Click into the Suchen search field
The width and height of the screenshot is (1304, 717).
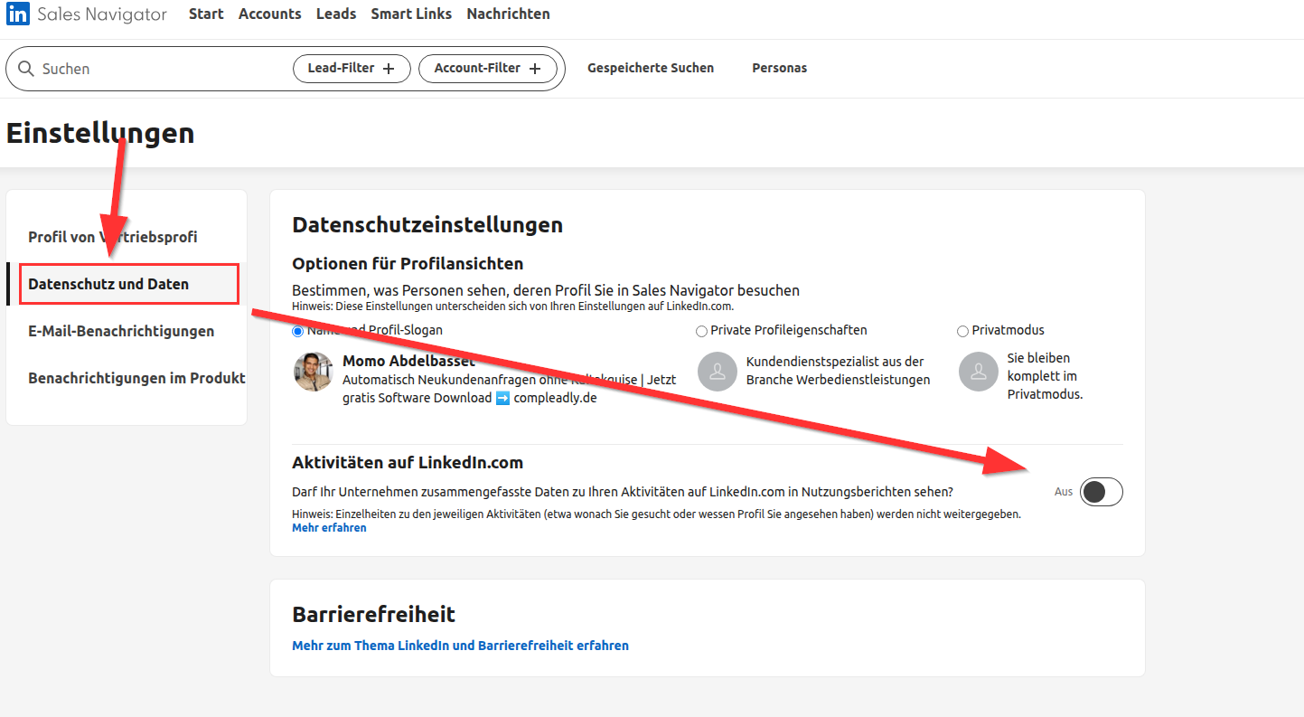click(163, 69)
